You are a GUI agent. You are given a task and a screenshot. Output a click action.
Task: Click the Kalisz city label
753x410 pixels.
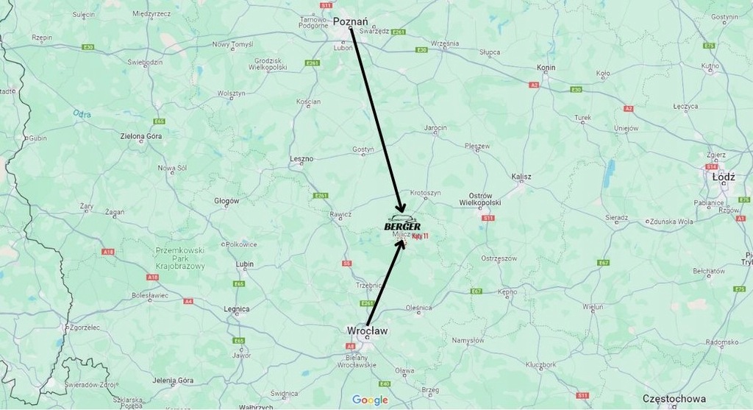pos(521,177)
